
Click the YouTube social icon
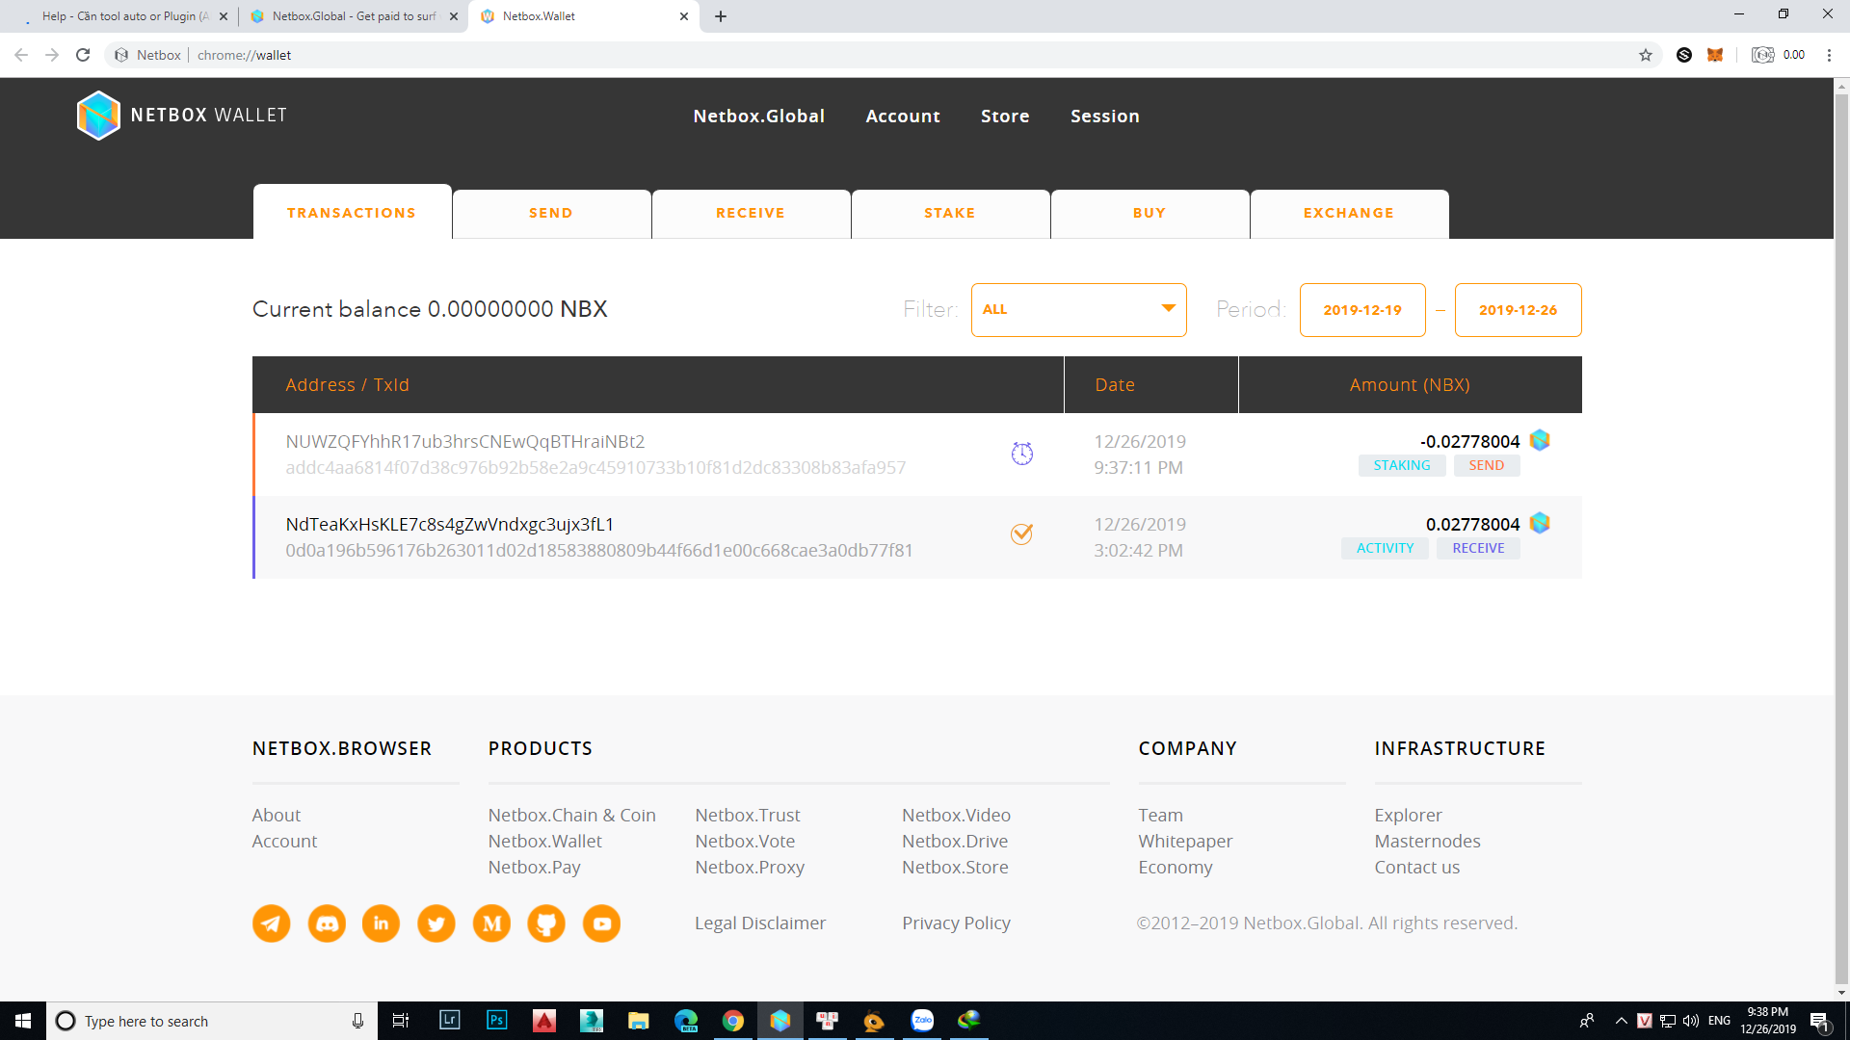click(602, 923)
